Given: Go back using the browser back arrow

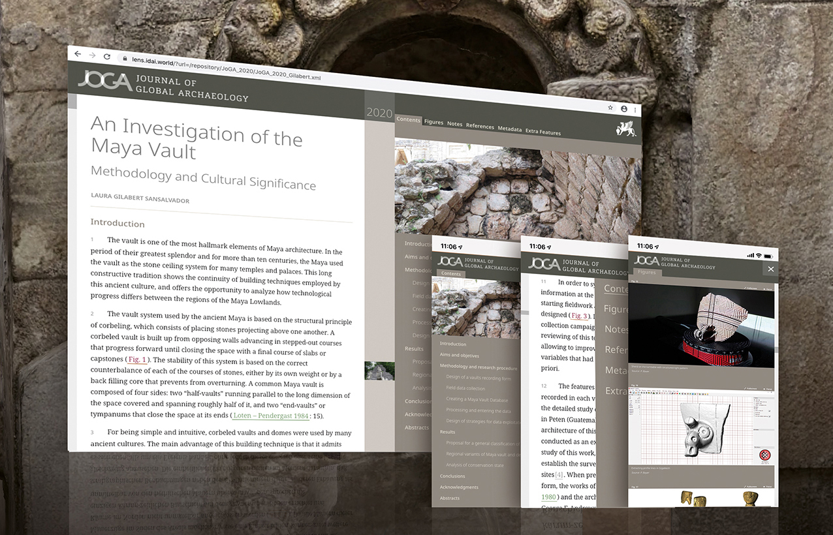Looking at the screenshot, I should click(78, 53).
